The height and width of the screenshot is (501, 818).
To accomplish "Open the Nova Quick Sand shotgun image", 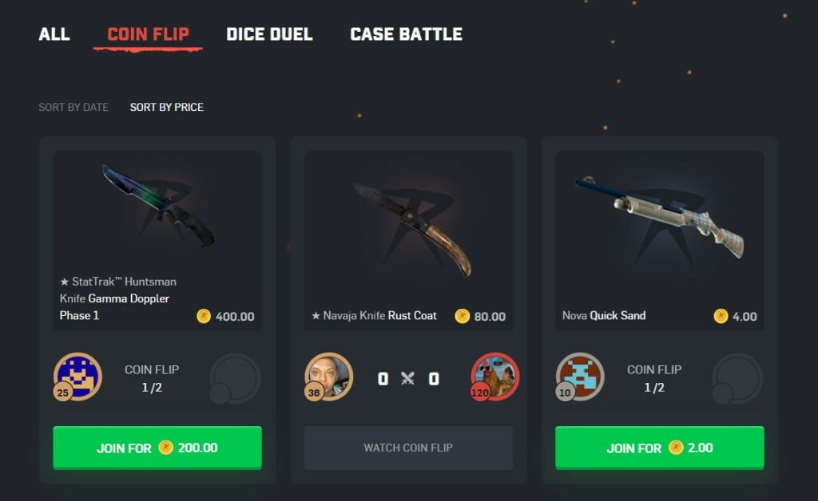I will (x=660, y=217).
